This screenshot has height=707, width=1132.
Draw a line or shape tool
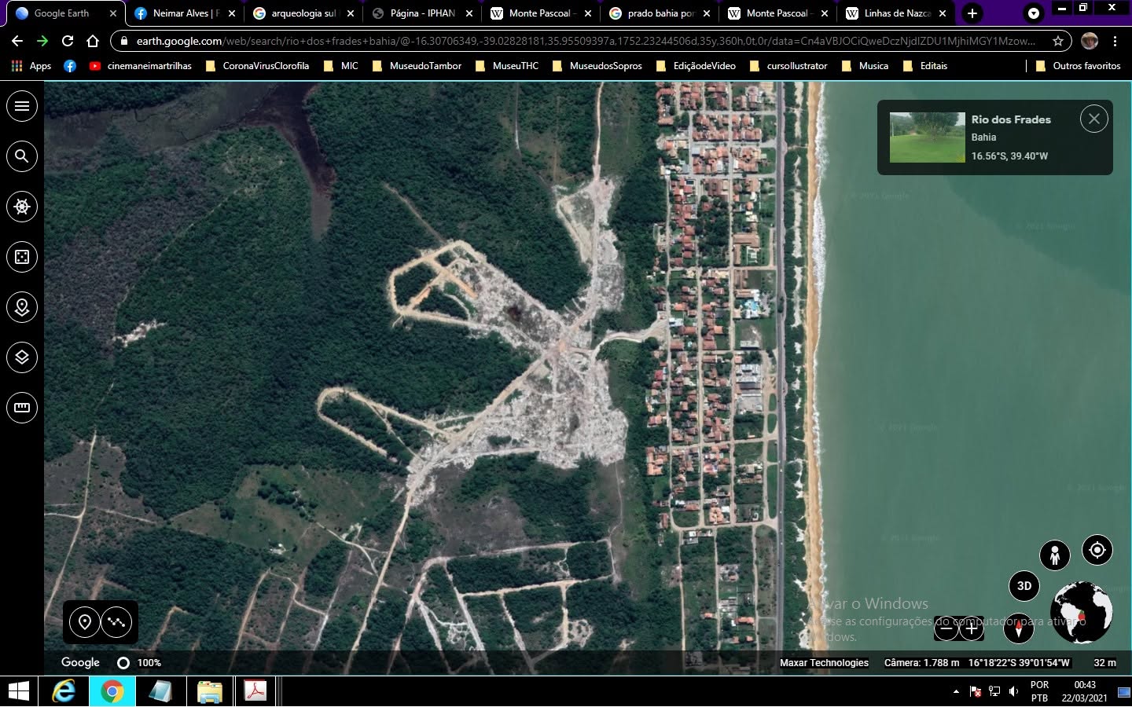coord(116,622)
